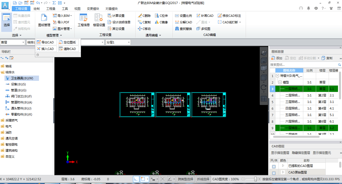Click 多视图 multi-view button
342x184 pixels.
[x=203, y=29]
